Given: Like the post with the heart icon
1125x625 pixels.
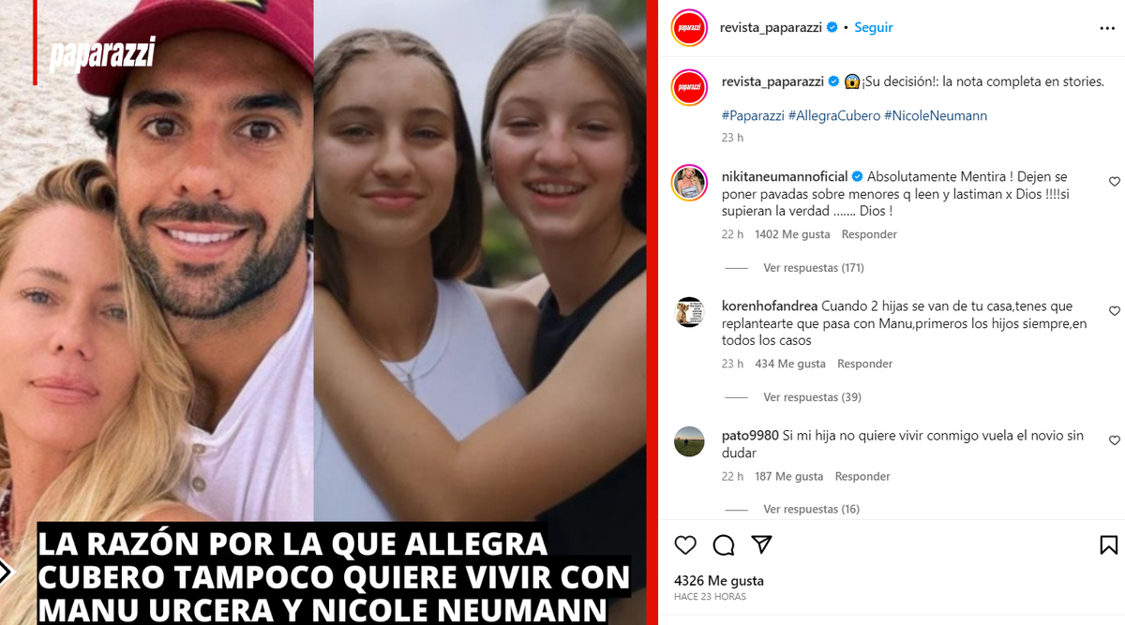Looking at the screenshot, I should click(x=686, y=545).
